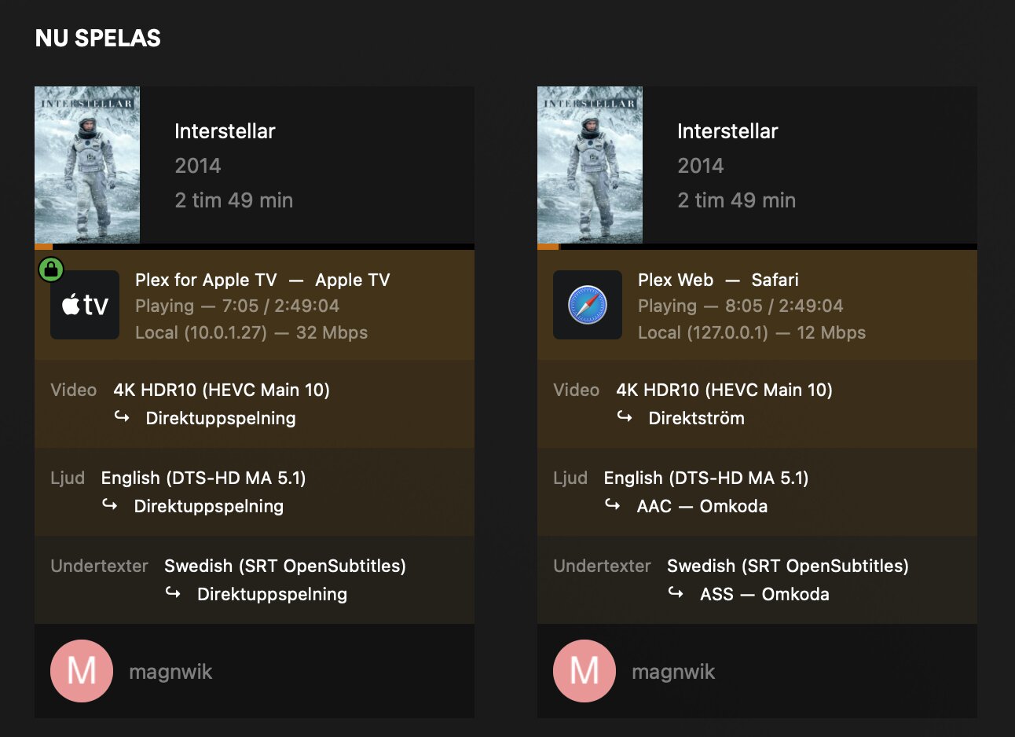Open the Interstellar title in Apple TV session
The image size is (1015, 737).
[225, 131]
